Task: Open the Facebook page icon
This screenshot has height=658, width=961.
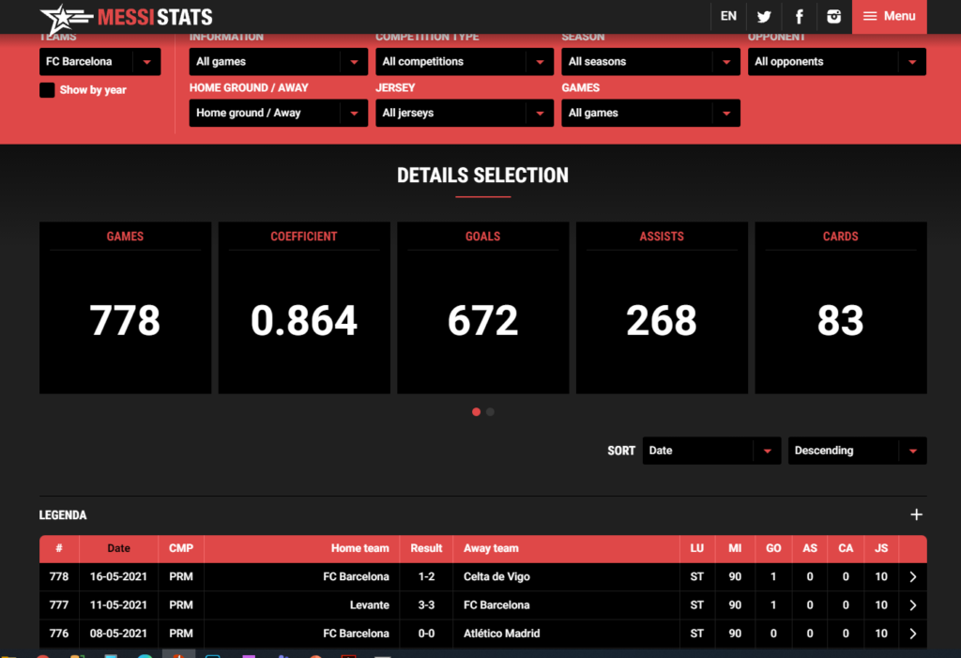Action: coord(800,17)
